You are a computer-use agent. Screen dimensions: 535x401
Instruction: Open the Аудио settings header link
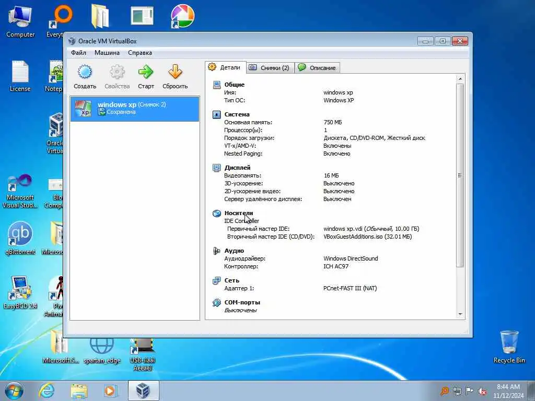234,251
